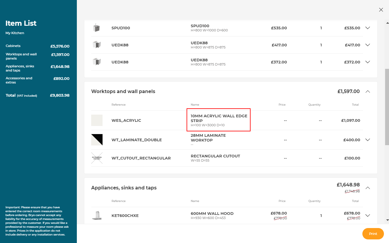Expand the £372.00 UEDK88 row chevron

tap(368, 62)
